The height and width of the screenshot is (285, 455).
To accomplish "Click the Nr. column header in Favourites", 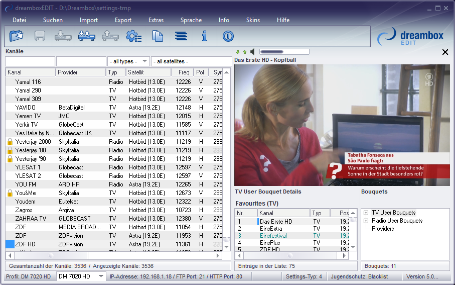I will (246, 213).
